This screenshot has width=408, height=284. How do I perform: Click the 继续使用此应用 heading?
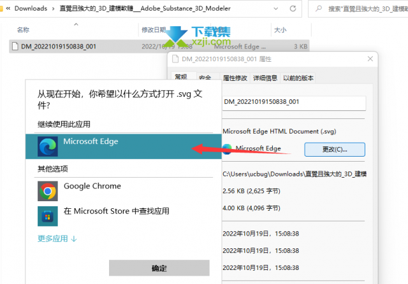coord(64,124)
